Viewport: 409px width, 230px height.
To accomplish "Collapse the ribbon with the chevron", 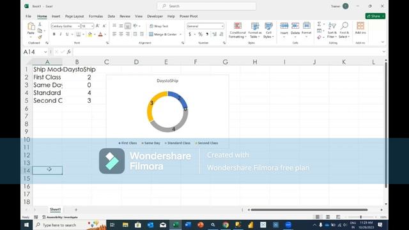I will click(x=383, y=42).
